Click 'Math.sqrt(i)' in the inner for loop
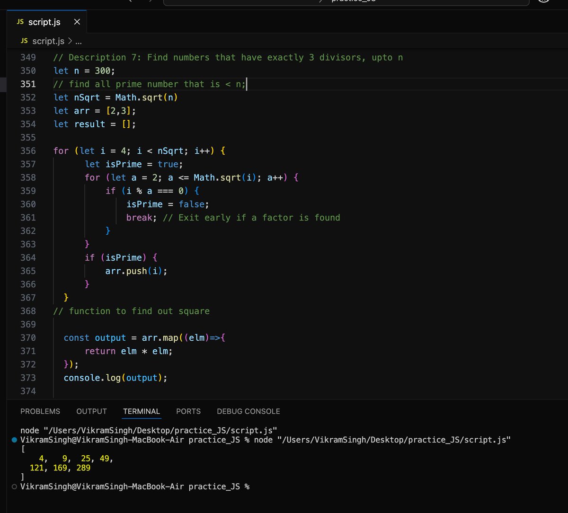Screen dimensions: 568x513 tap(225, 177)
